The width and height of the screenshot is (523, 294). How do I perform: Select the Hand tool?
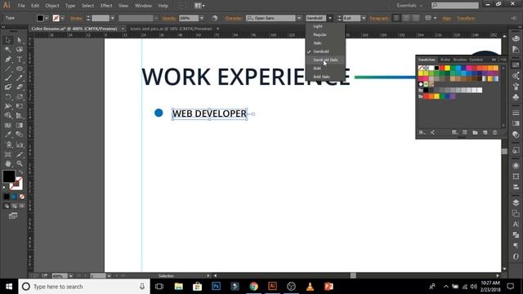[x=8, y=163]
